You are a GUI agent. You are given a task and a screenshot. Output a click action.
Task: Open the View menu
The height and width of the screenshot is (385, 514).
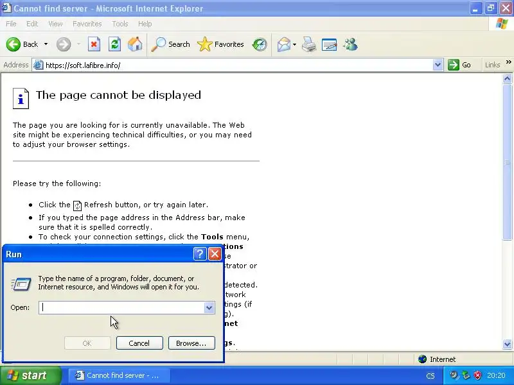(55, 24)
